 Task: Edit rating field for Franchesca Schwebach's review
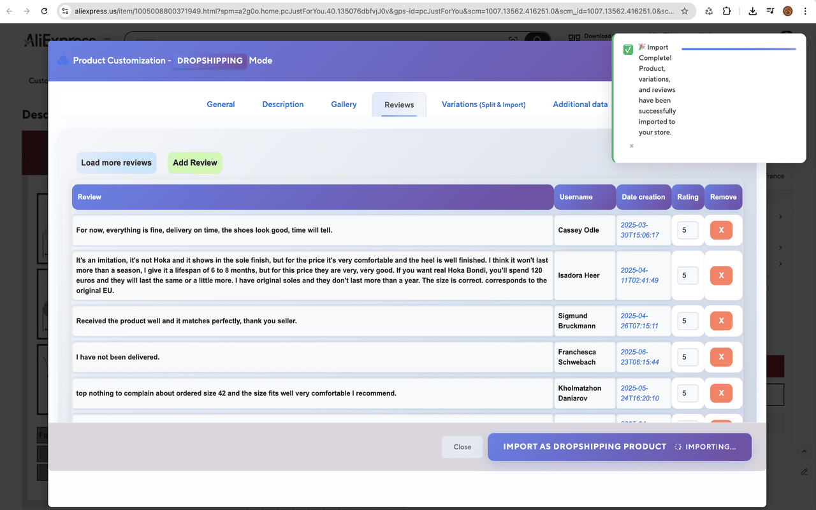tap(687, 357)
